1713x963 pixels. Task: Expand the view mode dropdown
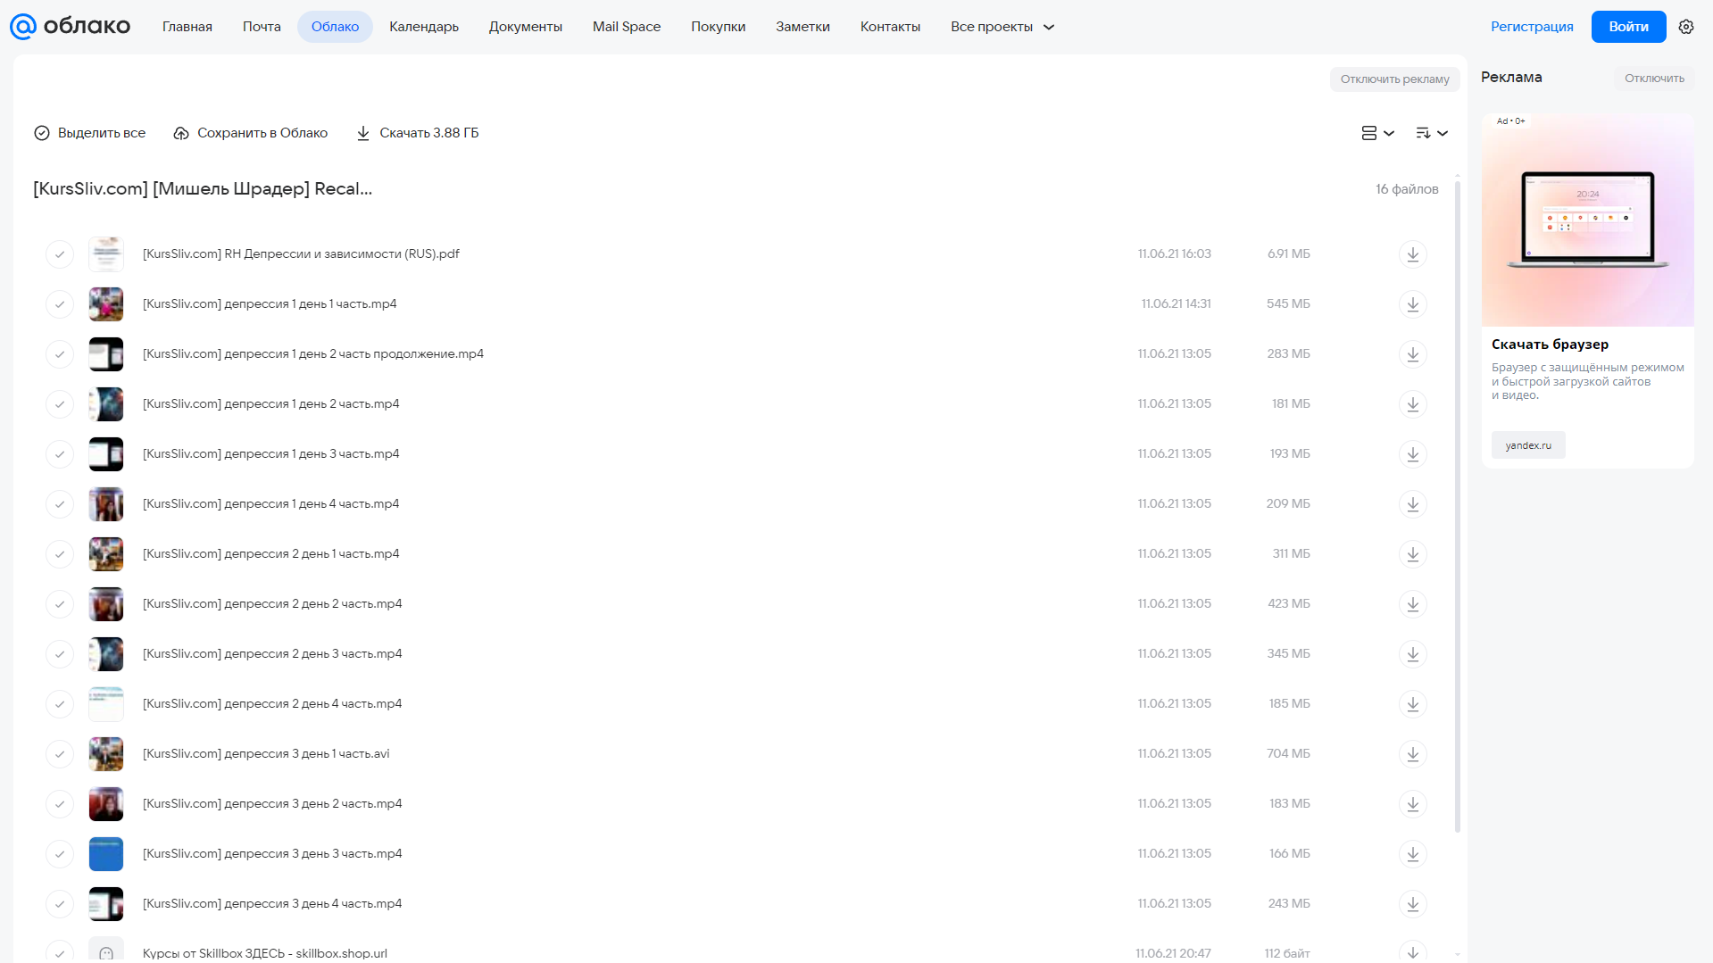[1377, 133]
